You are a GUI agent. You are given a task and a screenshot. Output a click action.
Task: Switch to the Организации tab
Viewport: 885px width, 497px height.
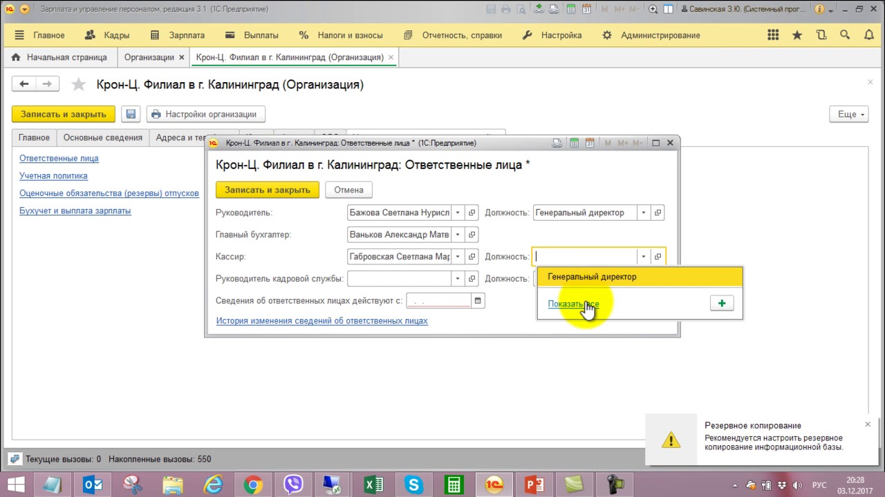click(149, 57)
